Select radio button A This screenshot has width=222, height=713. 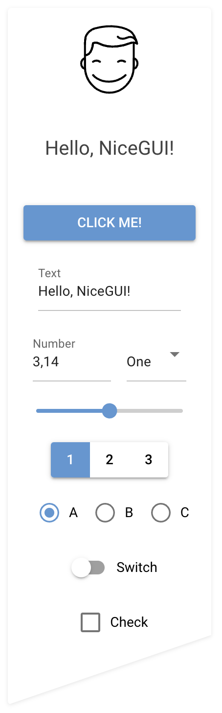[x=49, y=513]
